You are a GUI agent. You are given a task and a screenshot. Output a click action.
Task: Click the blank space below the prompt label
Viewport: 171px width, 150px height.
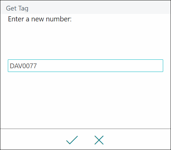pos(85,41)
